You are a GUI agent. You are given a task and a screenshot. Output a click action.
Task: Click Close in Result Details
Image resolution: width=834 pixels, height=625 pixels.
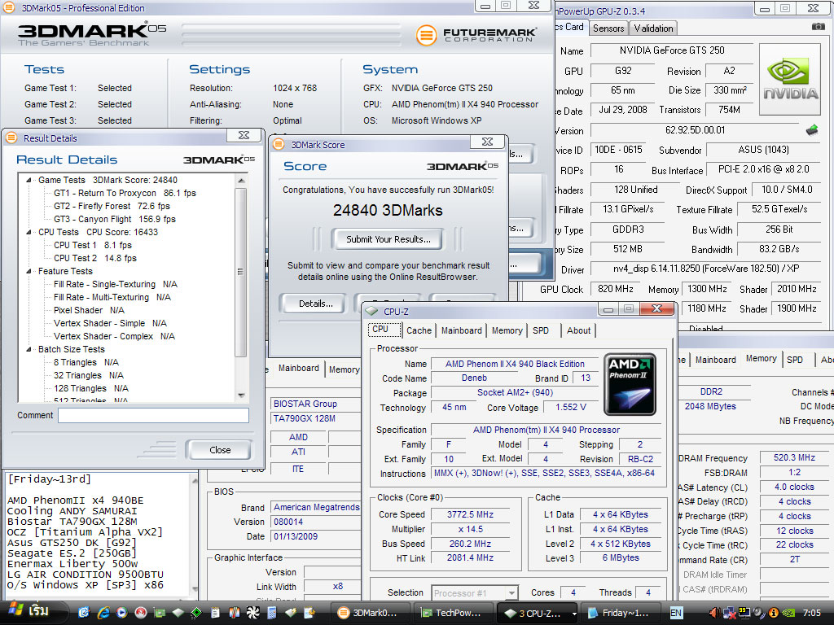(x=220, y=449)
